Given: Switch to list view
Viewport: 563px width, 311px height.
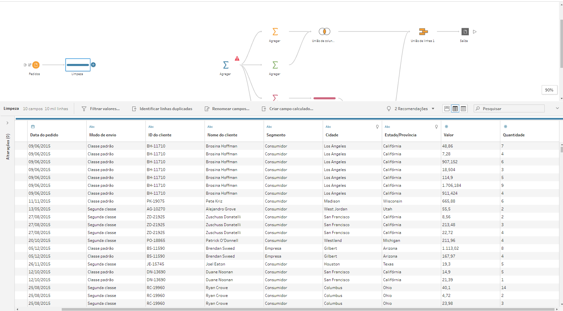Looking at the screenshot, I should (x=463, y=109).
